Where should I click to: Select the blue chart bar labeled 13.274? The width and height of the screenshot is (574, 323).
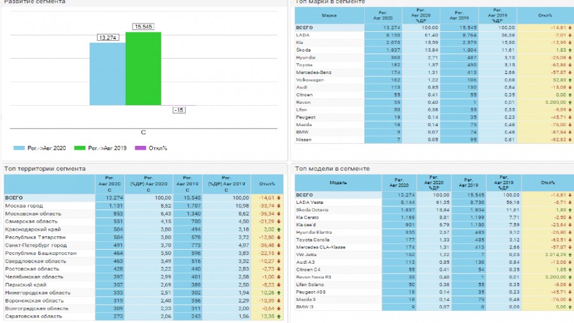108,74
